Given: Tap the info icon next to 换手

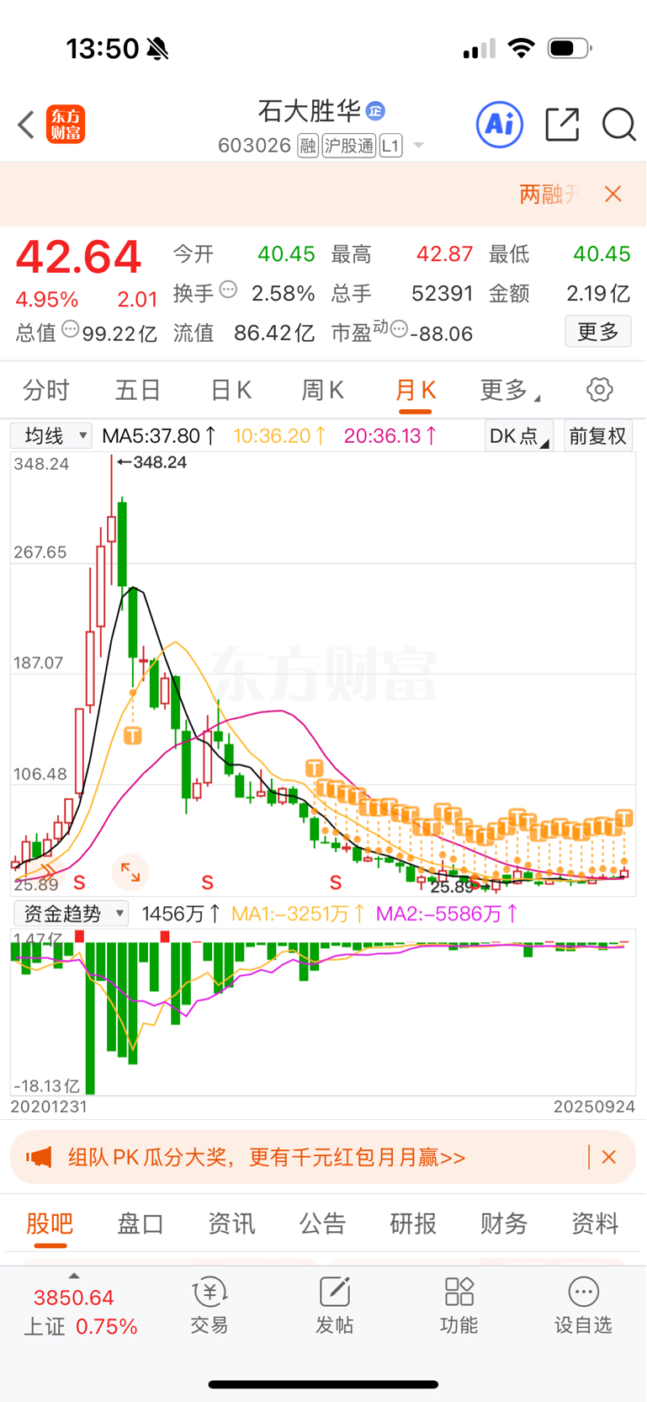Looking at the screenshot, I should (x=228, y=291).
